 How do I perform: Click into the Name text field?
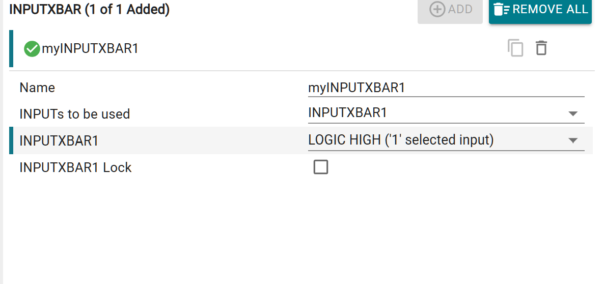(x=446, y=88)
